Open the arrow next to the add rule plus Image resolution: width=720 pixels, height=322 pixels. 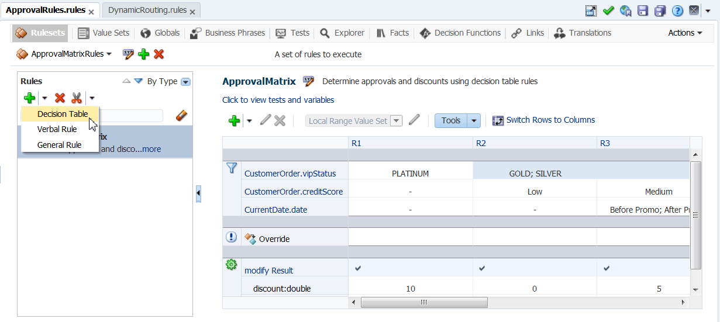tap(44, 98)
